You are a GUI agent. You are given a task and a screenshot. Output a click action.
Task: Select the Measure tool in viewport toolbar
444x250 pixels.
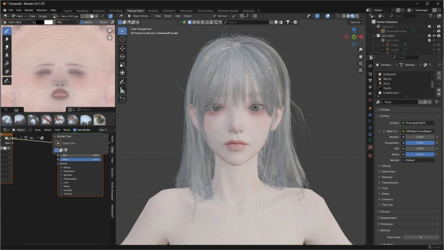[x=122, y=90]
